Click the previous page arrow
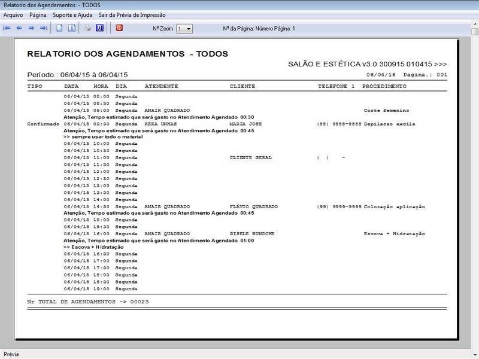This screenshot has width=479, height=359. click(19, 28)
